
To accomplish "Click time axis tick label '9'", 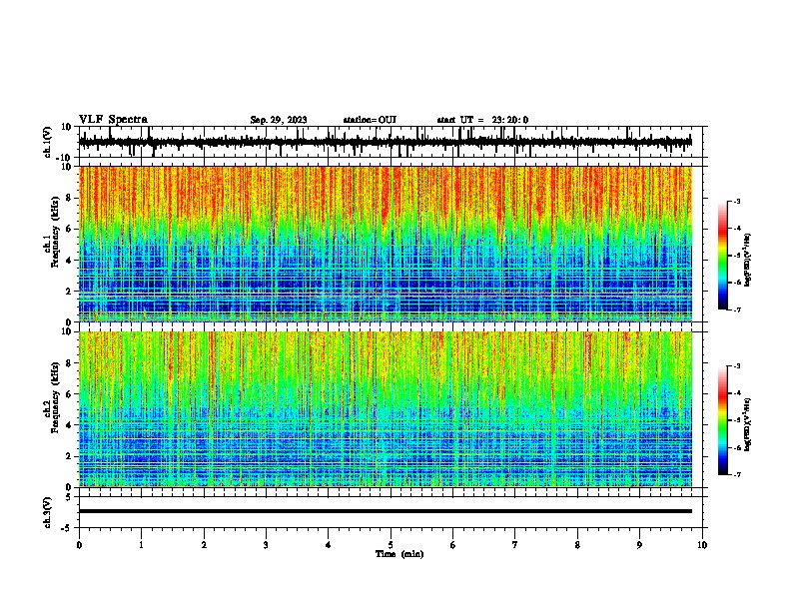I will (x=639, y=545).
